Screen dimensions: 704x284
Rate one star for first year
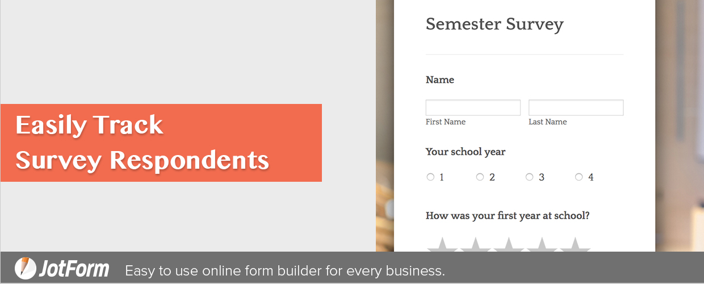pyautogui.click(x=442, y=245)
